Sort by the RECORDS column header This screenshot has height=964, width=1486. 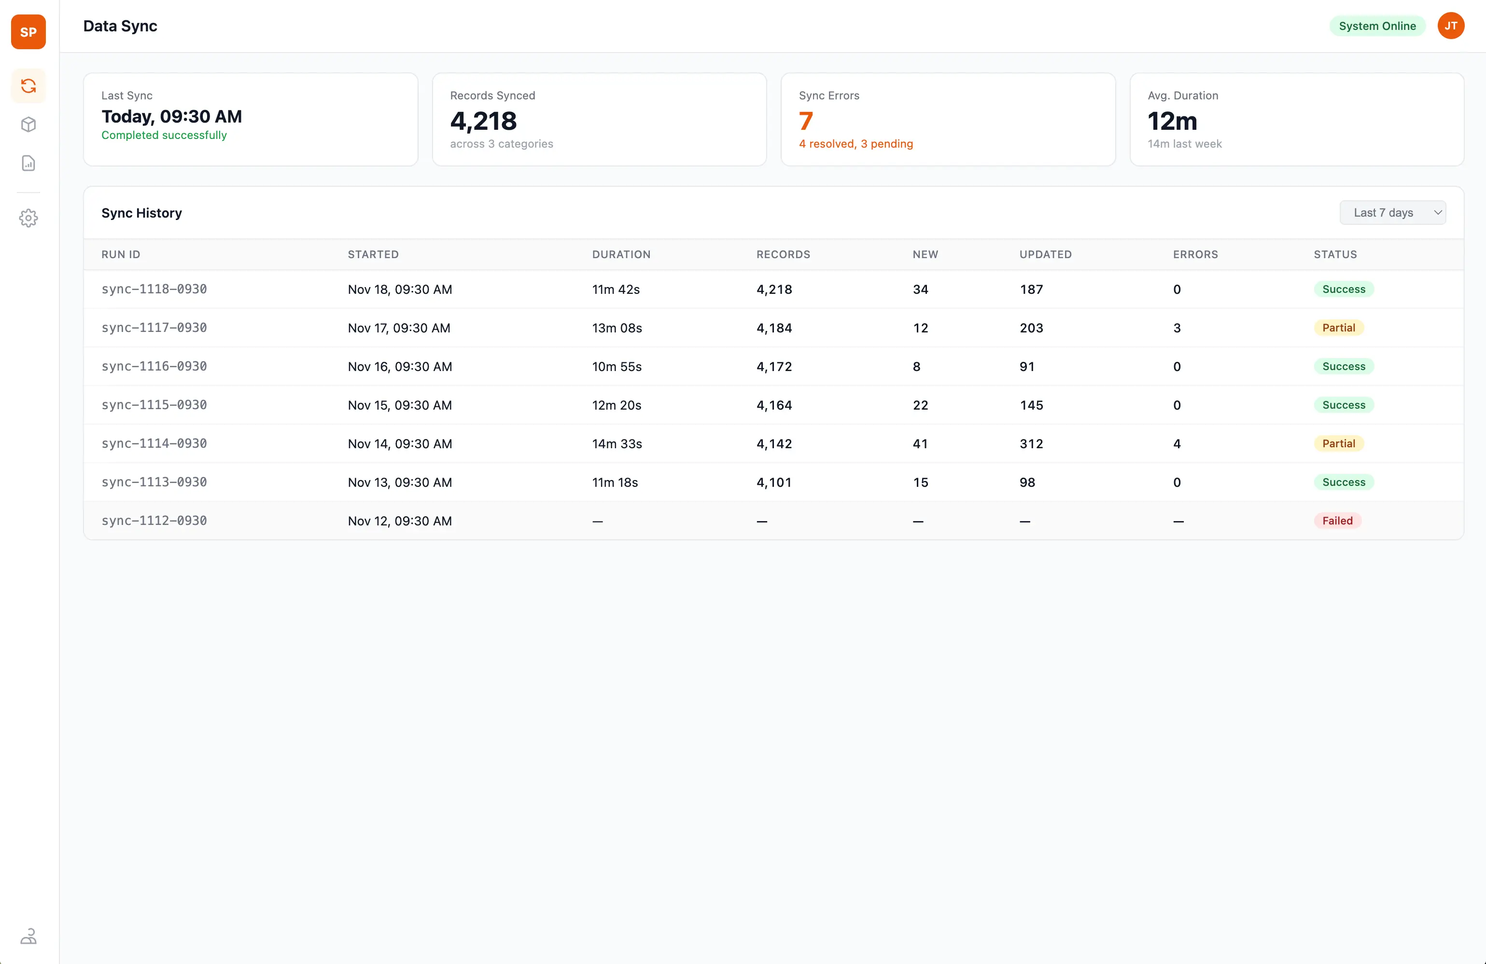pos(783,254)
